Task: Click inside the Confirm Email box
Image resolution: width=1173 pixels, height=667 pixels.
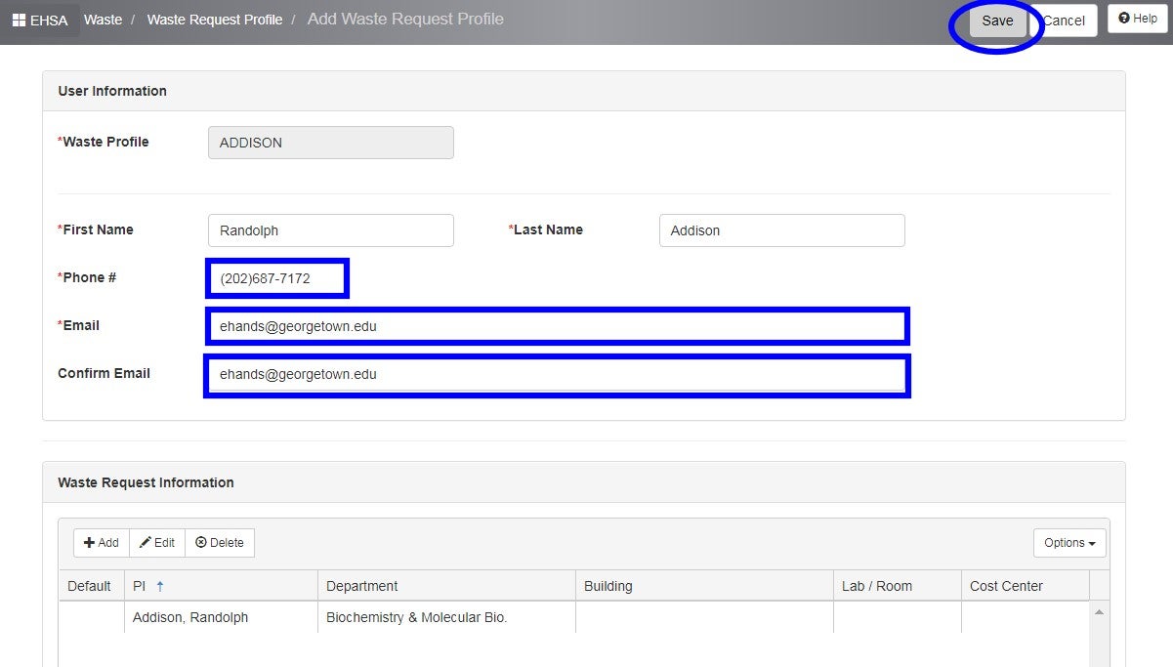Action: tap(557, 375)
